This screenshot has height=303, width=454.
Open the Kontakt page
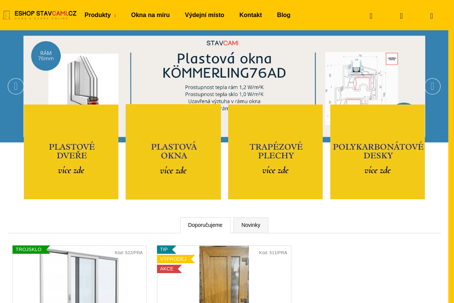[x=250, y=15]
